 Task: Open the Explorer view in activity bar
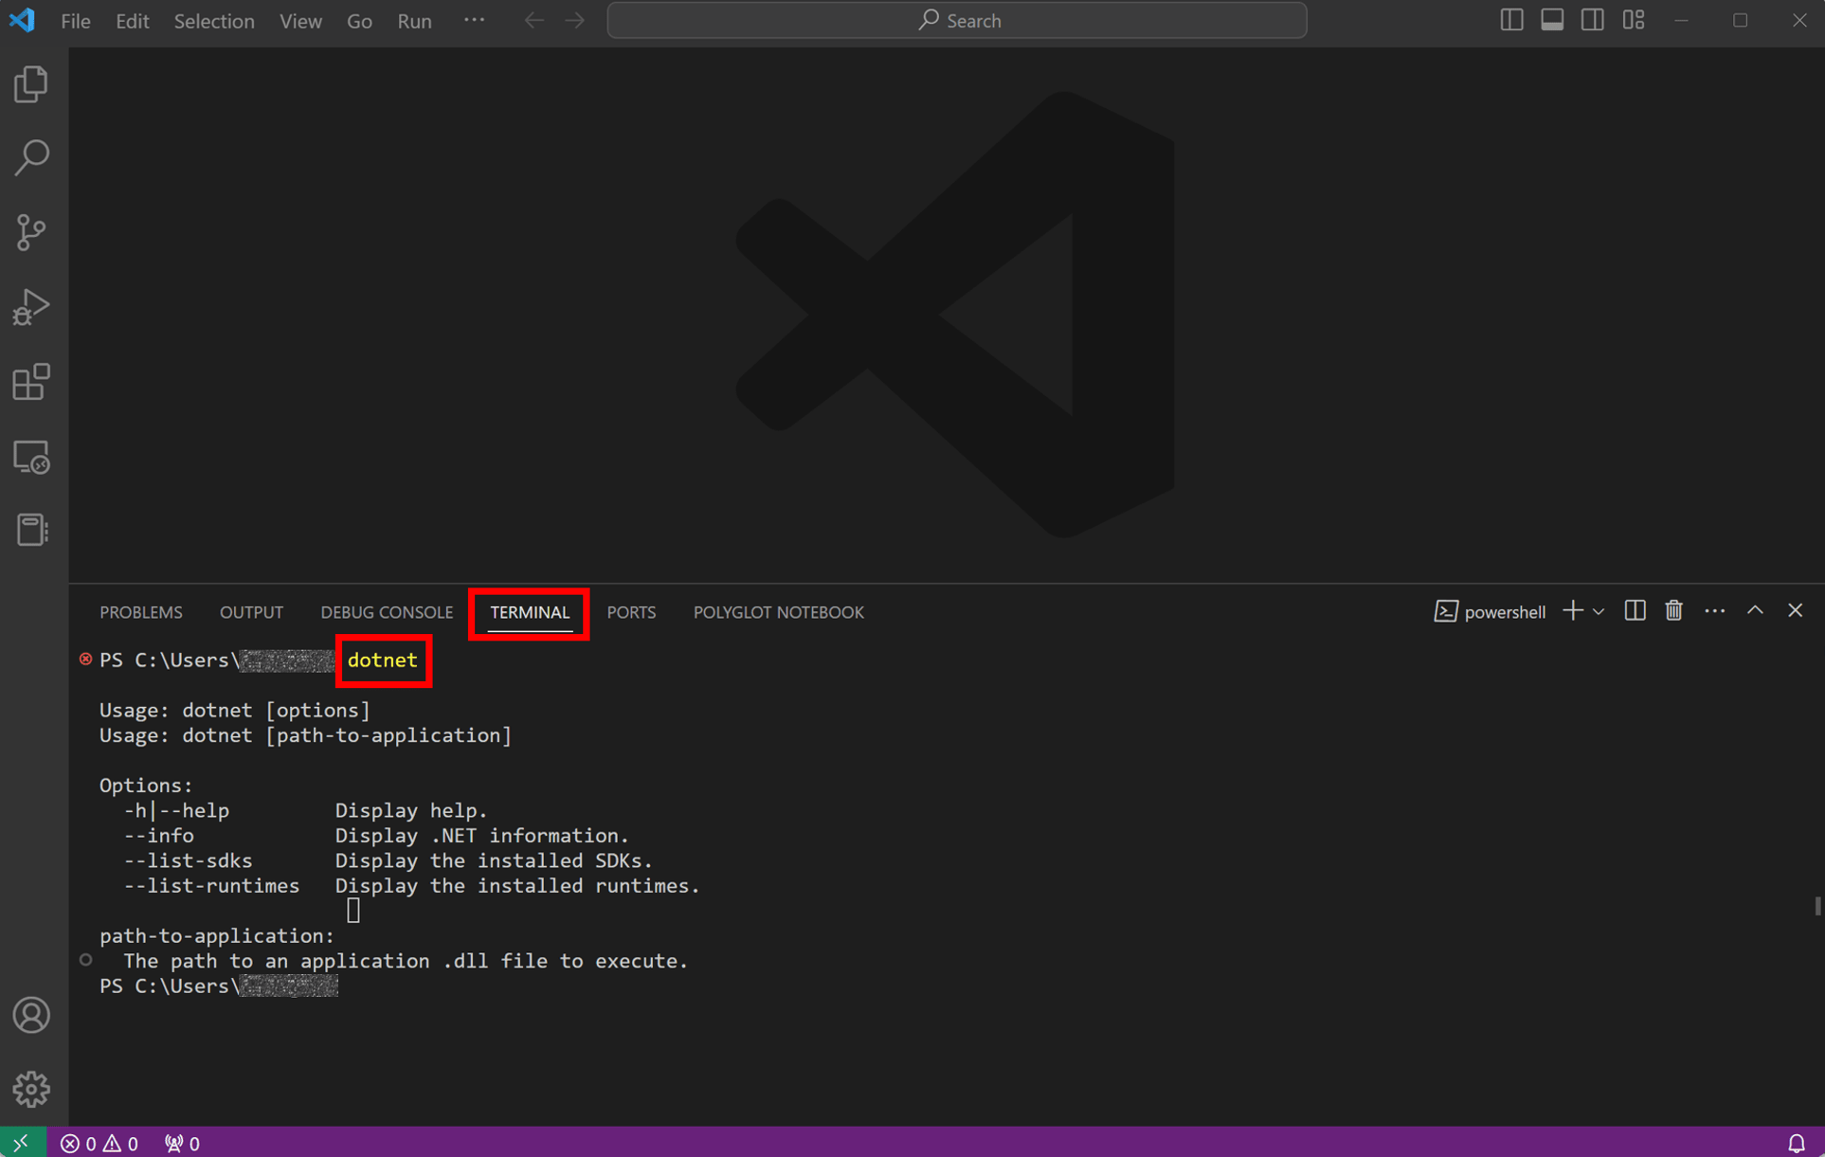(31, 84)
